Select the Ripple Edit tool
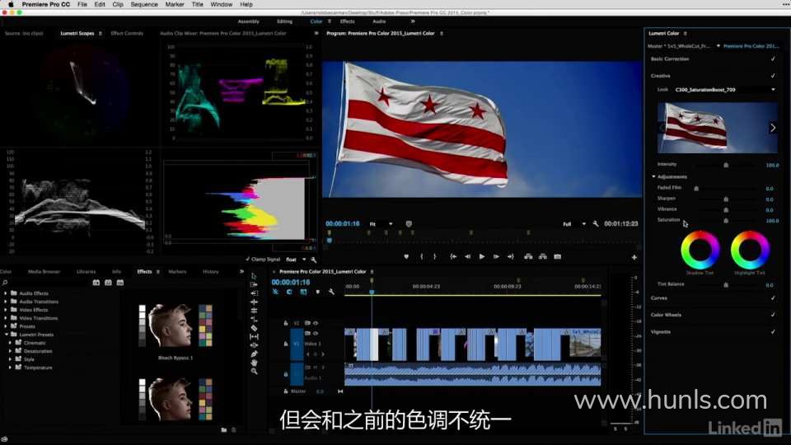 click(x=254, y=293)
